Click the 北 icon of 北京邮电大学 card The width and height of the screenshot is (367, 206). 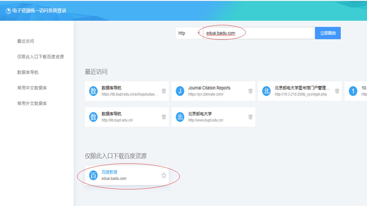tap(180, 117)
